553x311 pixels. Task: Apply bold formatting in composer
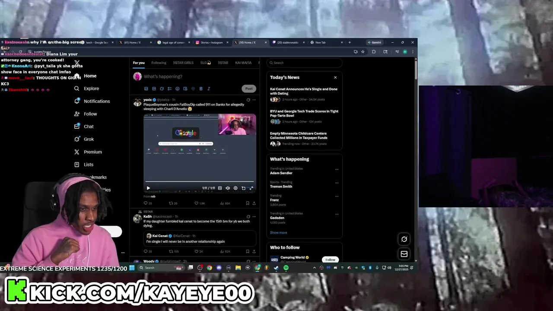201,89
